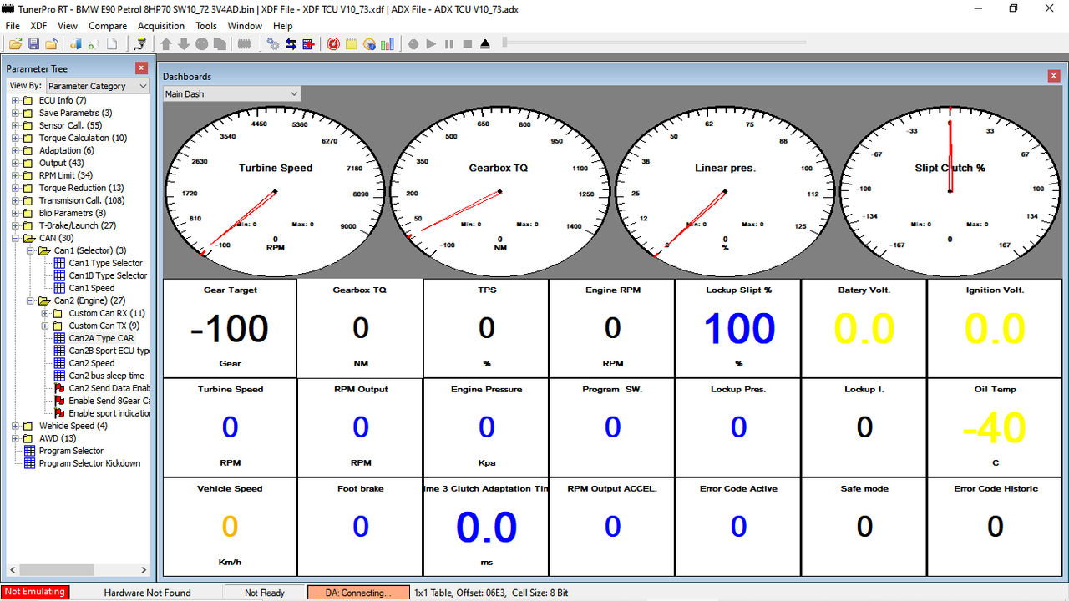This screenshot has height=601, width=1069.
Task: Click the globe info toolbar icon
Action: pos(369,44)
